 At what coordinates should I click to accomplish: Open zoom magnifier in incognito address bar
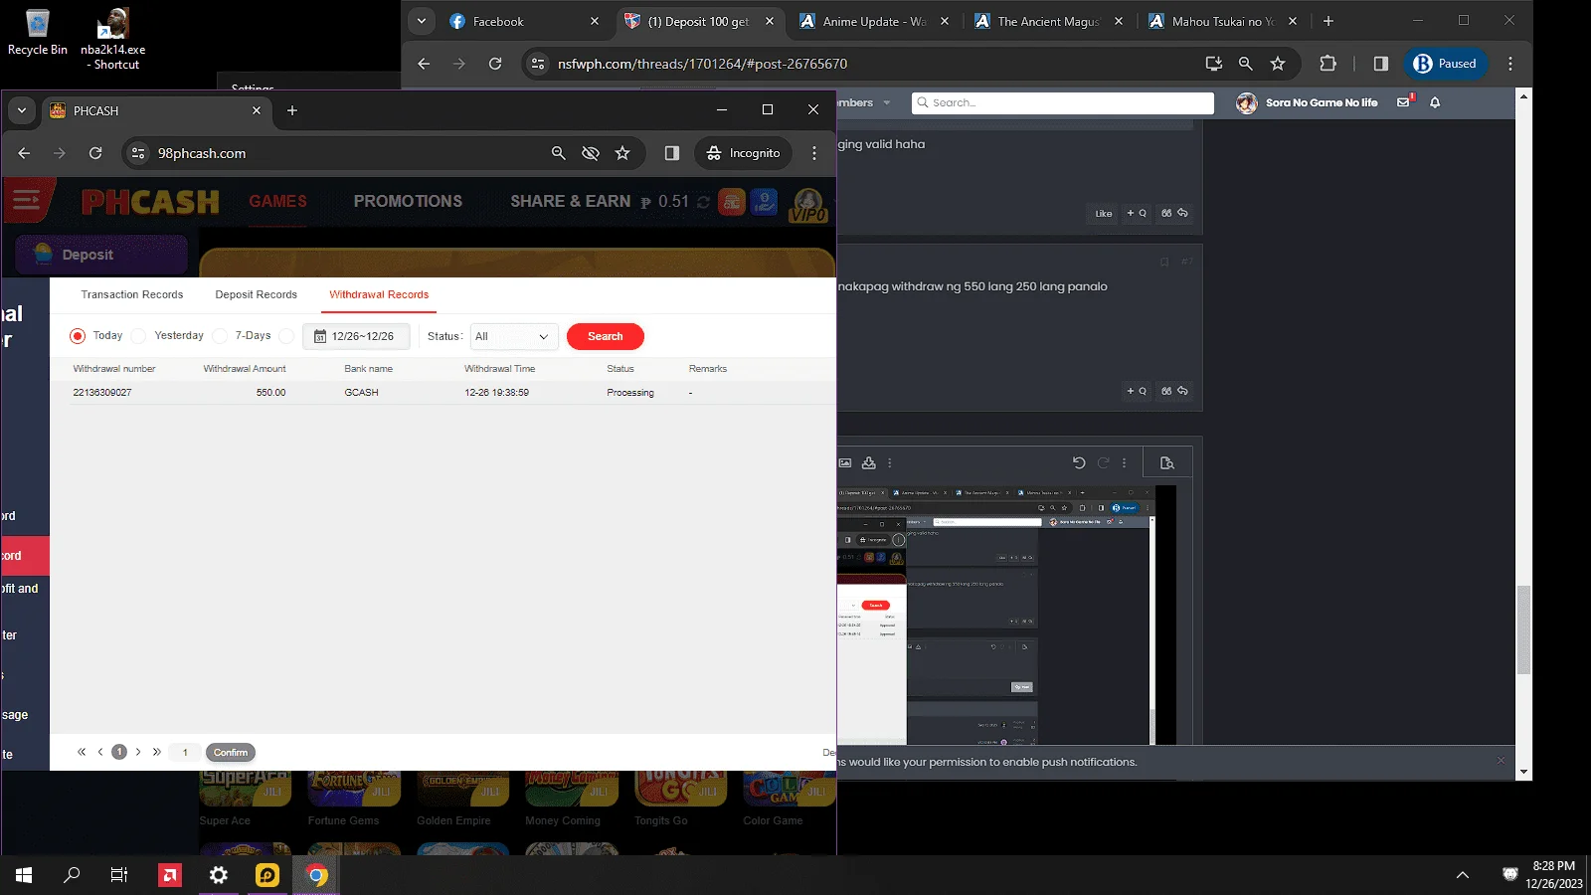tap(559, 153)
